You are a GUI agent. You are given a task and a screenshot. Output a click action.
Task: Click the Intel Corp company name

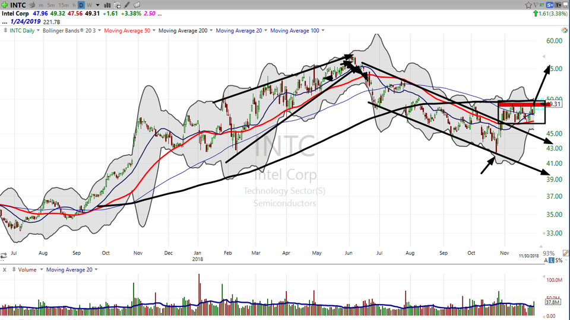click(x=15, y=14)
